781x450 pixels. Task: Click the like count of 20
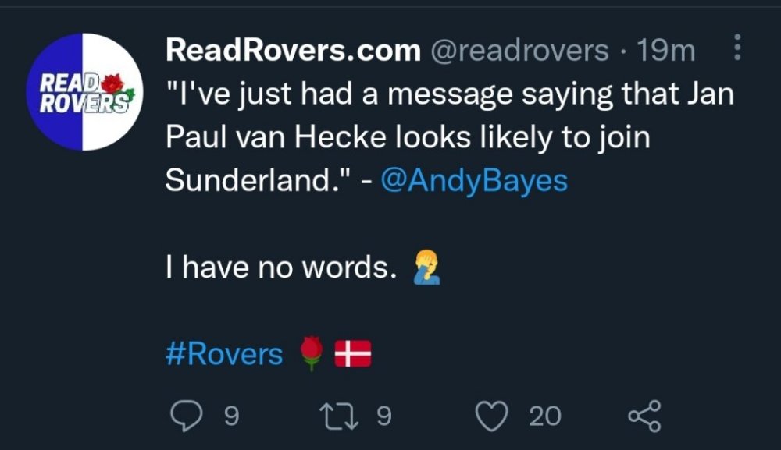pos(544,416)
